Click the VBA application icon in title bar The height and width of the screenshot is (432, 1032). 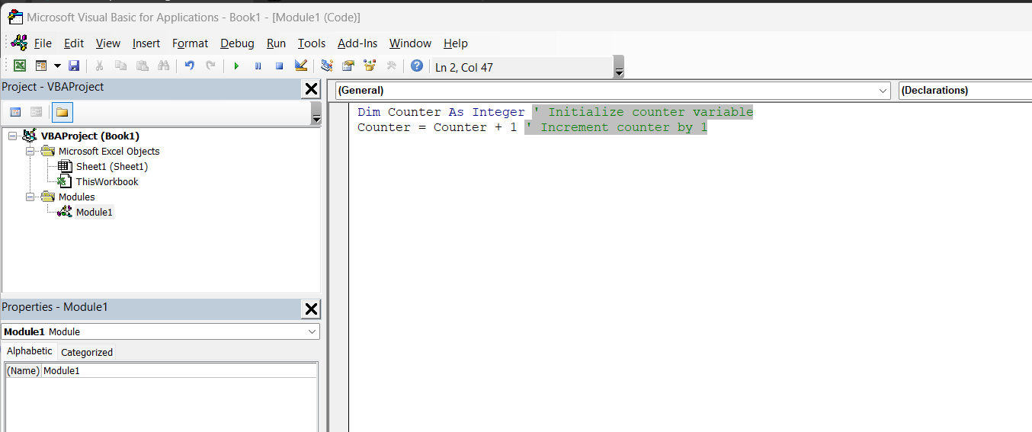pyautogui.click(x=14, y=17)
